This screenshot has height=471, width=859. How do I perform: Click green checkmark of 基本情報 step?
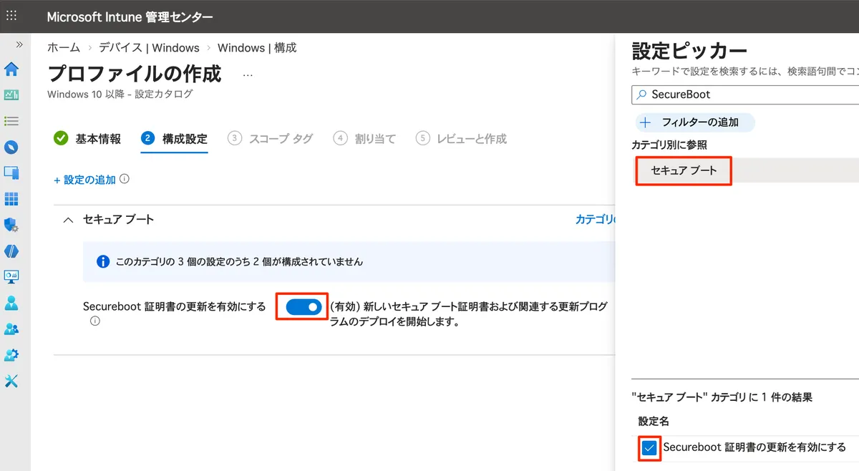(61, 138)
